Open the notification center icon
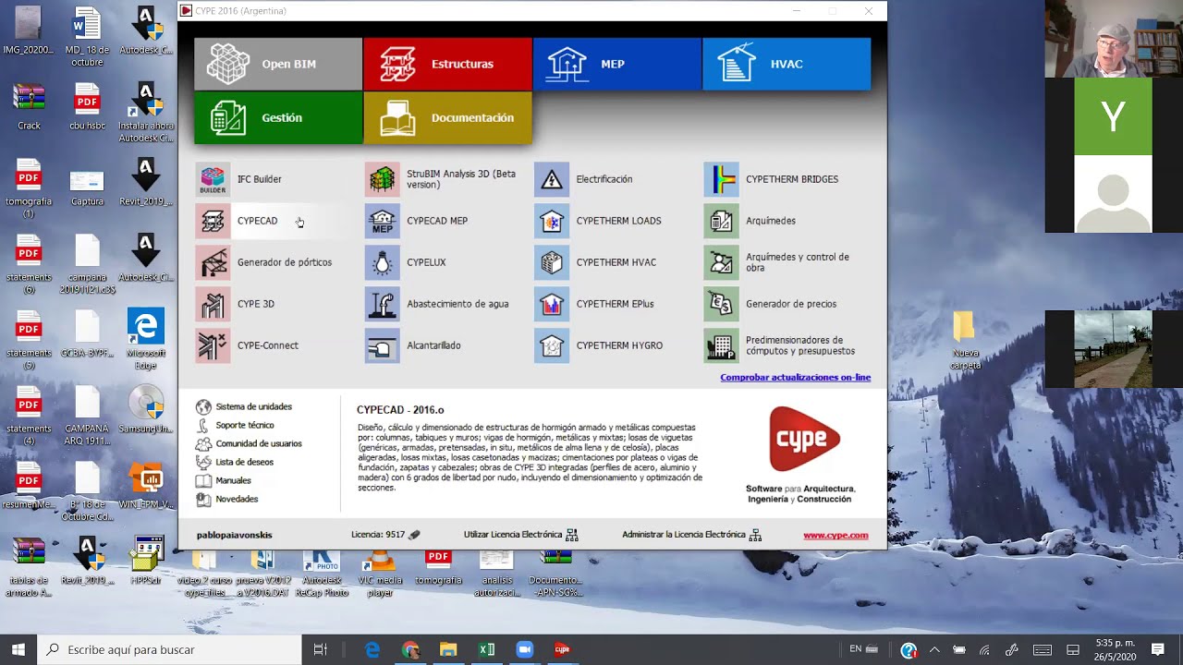 tap(1158, 649)
